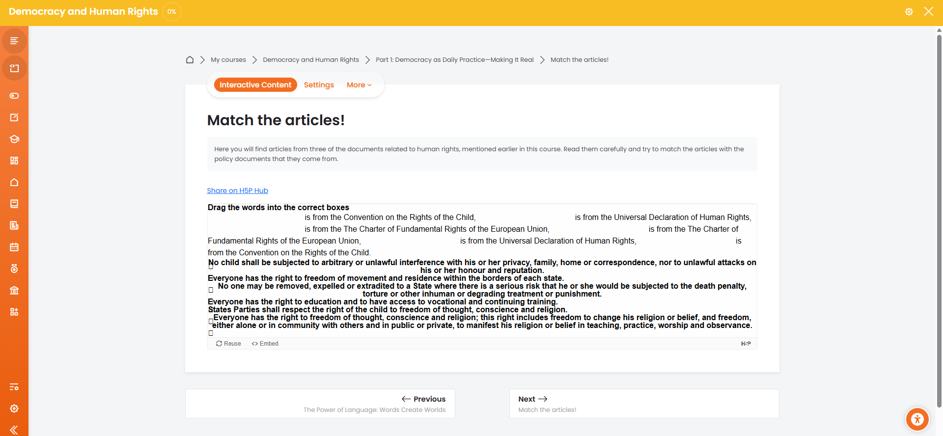Screen dimensions: 943x436
Task: Select the bank building icon in sidebar
Action: [14, 290]
